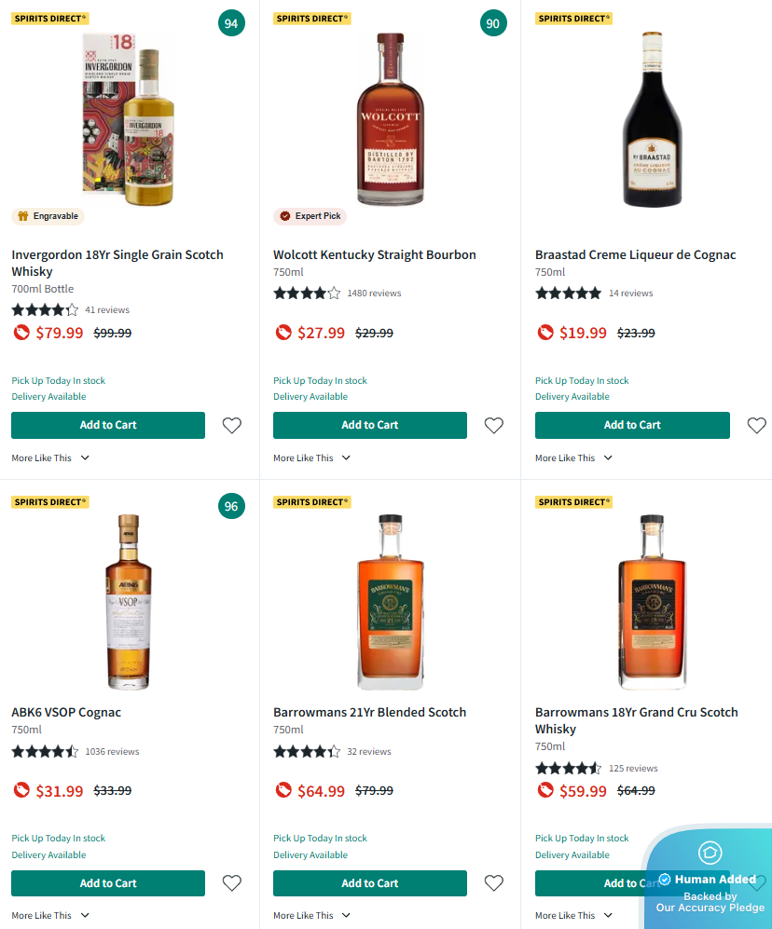Screen dimensions: 772x929
Task: Click the 90 score badge on Wolcott Bourbon
Action: pos(493,23)
